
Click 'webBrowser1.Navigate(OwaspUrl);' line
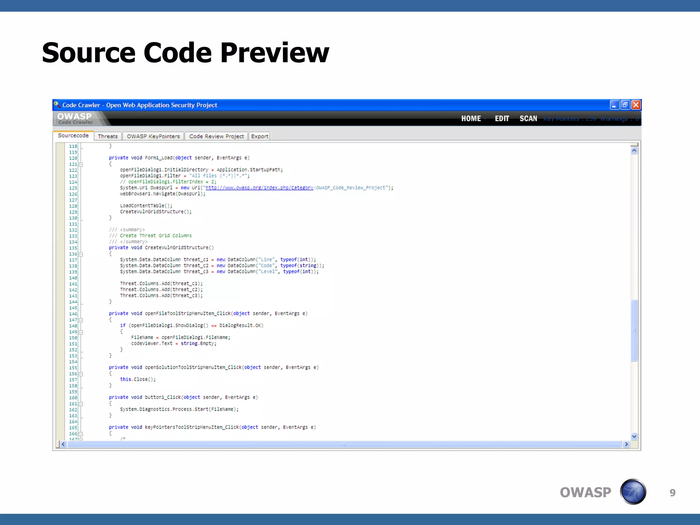coord(163,194)
